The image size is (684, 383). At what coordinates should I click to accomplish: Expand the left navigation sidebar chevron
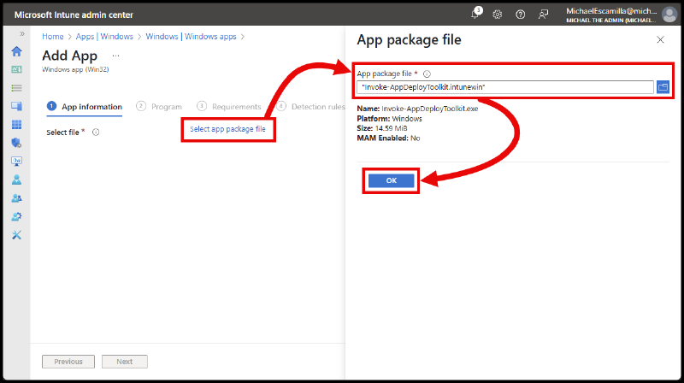22,34
